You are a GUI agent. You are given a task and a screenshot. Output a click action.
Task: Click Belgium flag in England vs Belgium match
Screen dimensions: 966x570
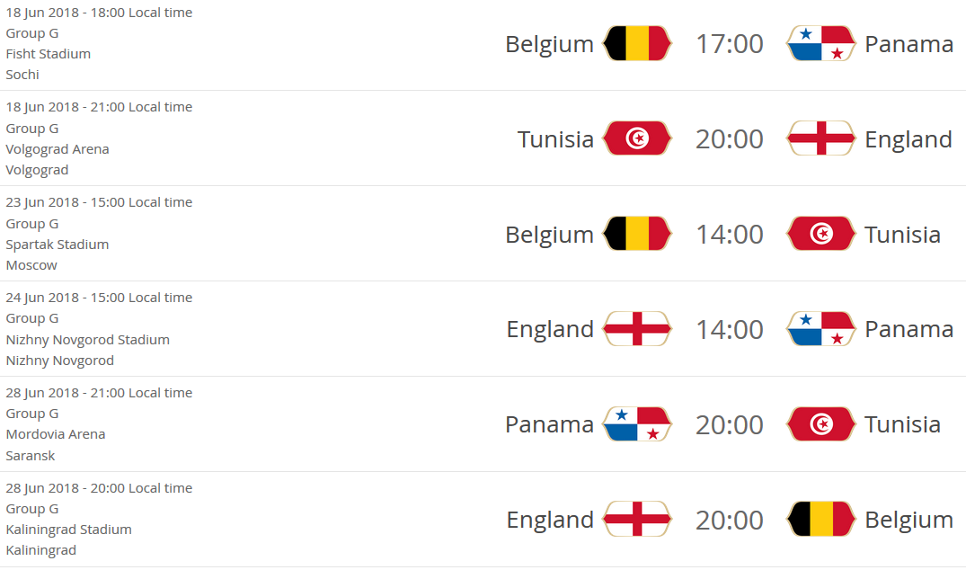821,519
